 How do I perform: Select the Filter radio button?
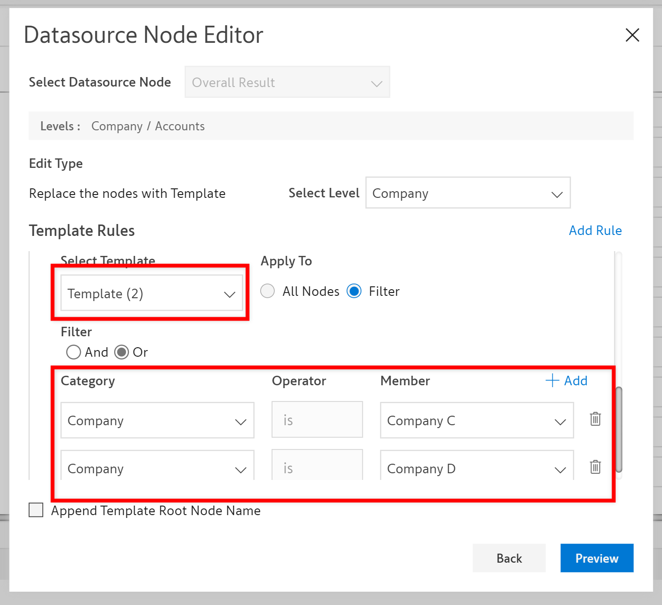click(354, 291)
